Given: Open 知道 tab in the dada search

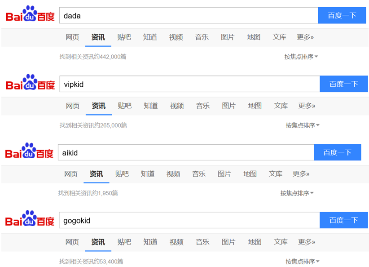Looking at the screenshot, I should click(150, 37).
